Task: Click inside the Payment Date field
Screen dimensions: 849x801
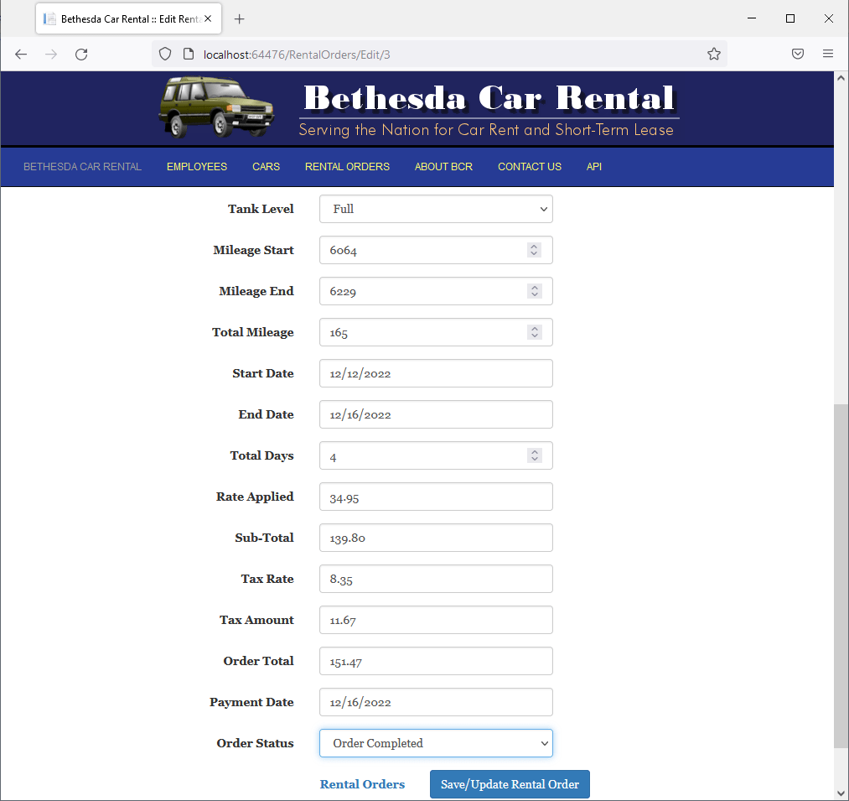Action: tap(436, 702)
